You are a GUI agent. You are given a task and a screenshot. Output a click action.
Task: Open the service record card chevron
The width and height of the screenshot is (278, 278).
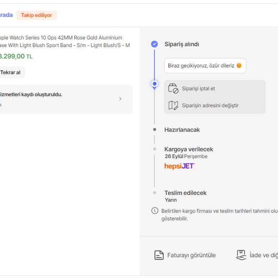121,99
